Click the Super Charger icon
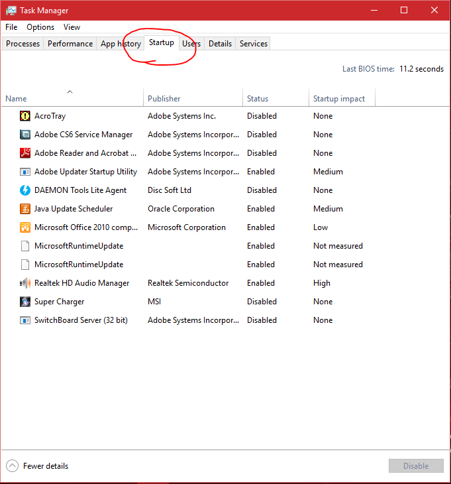This screenshot has height=484, width=451. 25,302
